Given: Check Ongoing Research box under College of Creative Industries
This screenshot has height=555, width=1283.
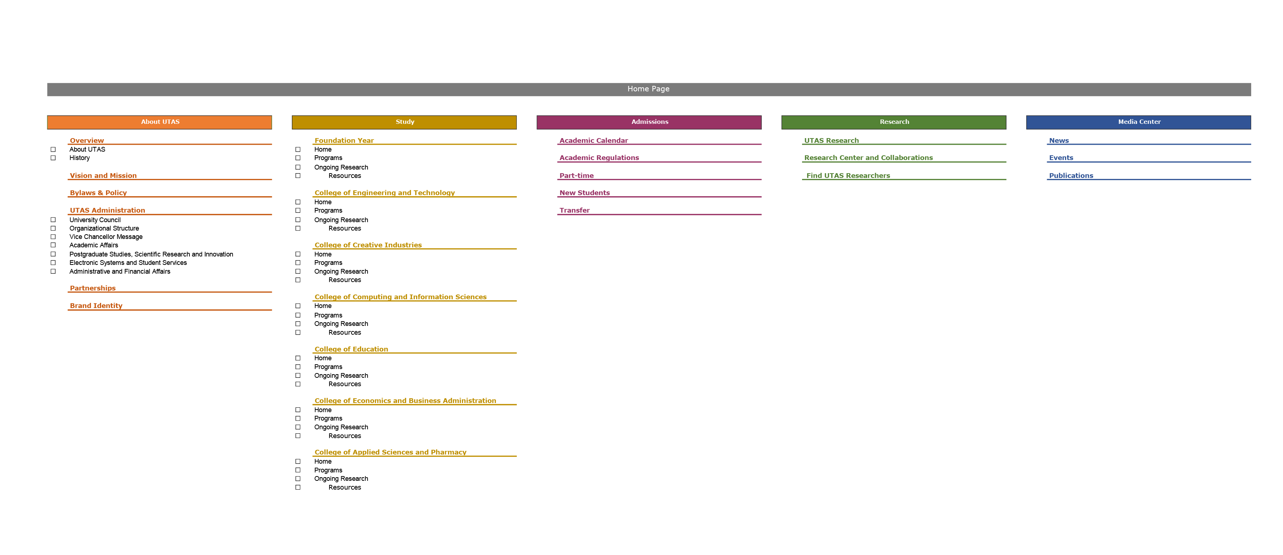Looking at the screenshot, I should [298, 271].
